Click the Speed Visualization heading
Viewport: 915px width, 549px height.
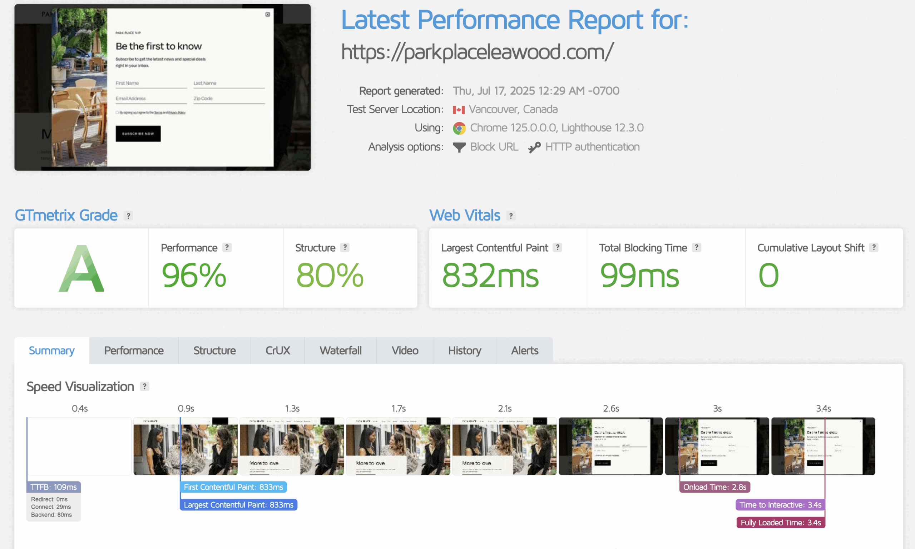click(x=80, y=387)
